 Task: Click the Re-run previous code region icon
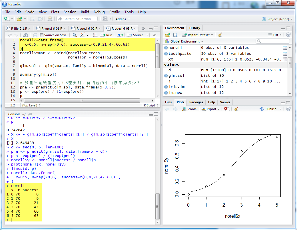(x=120, y=35)
